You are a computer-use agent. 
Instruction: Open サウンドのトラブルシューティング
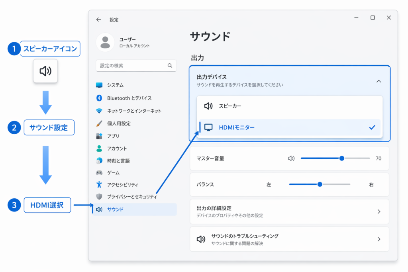point(289,239)
